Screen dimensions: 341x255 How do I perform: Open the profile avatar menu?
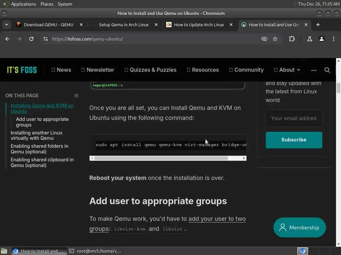322,39
